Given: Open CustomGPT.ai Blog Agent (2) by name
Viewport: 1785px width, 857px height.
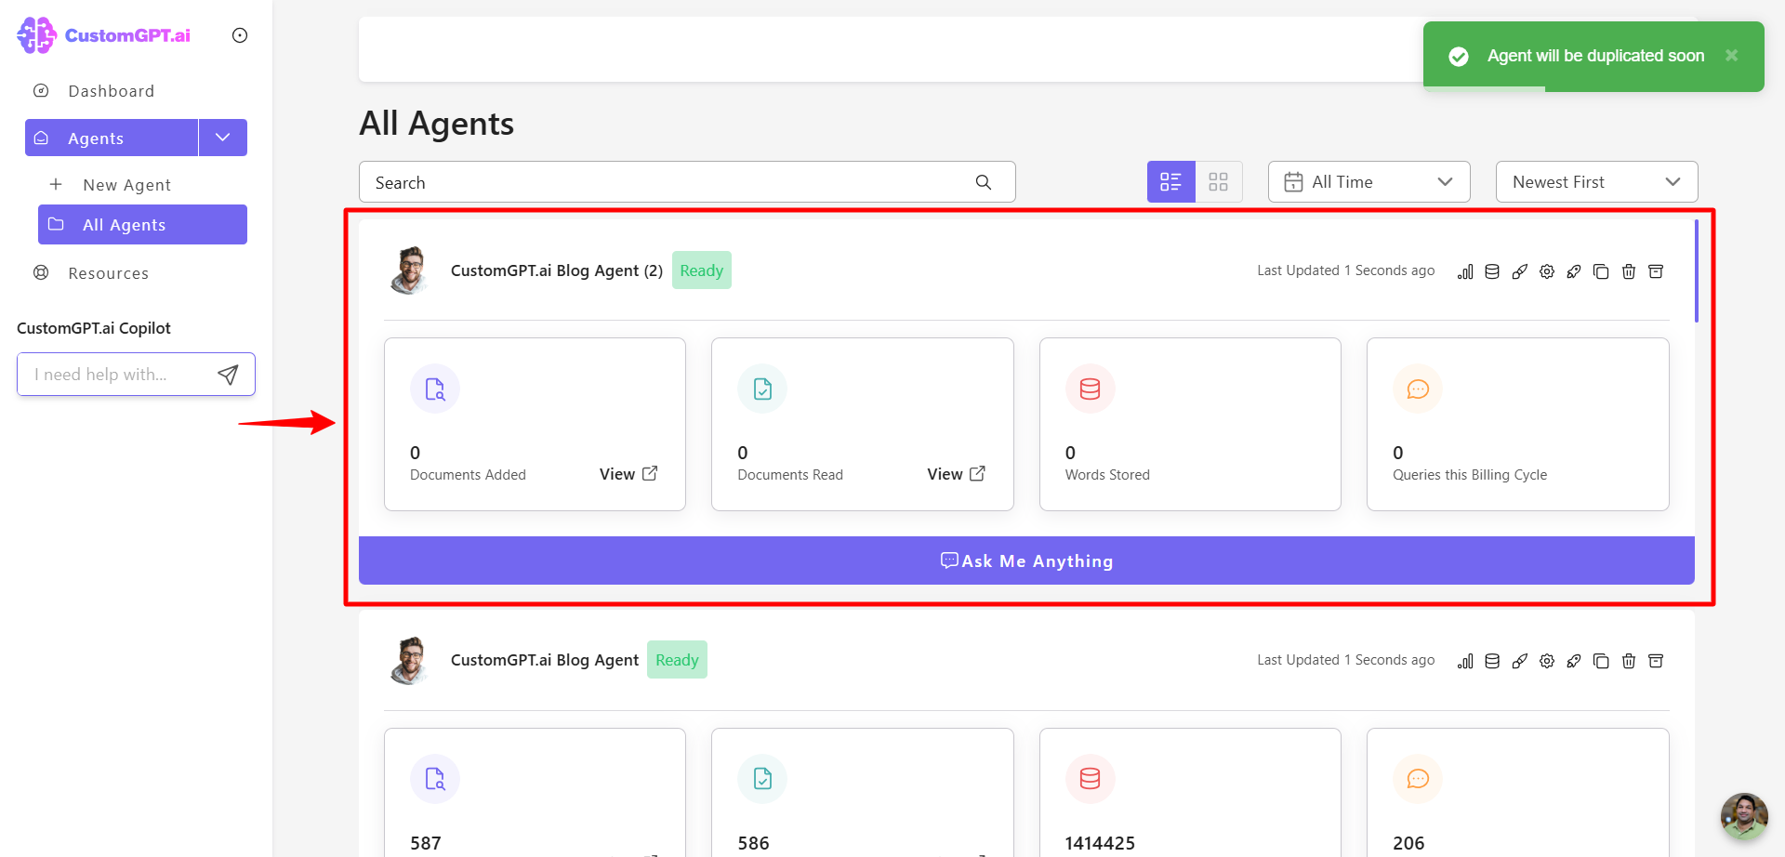Looking at the screenshot, I should point(557,270).
